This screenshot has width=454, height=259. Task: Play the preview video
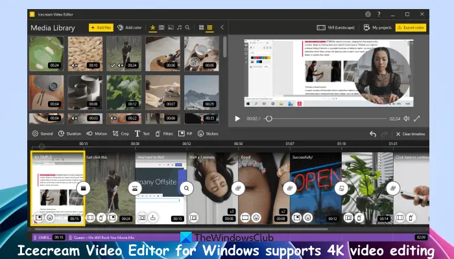point(237,118)
